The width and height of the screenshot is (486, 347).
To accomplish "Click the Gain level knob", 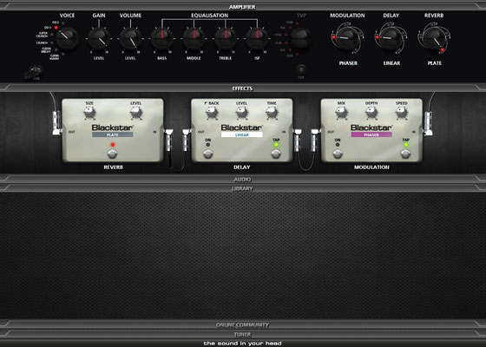I will tap(99, 39).
